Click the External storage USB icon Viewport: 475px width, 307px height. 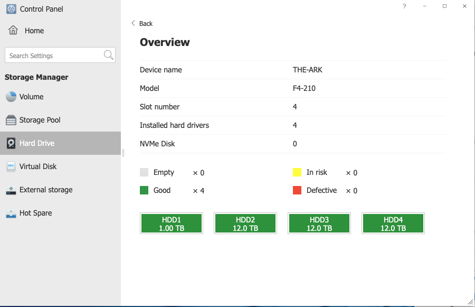(x=11, y=190)
